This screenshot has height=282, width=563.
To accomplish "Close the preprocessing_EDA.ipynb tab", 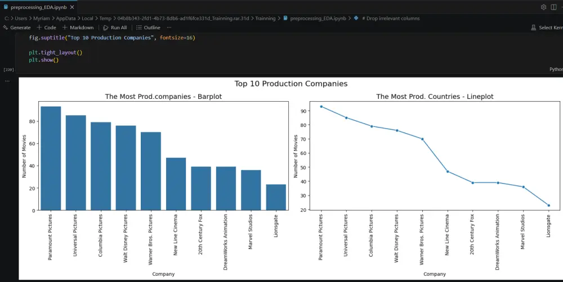I will pyautogui.click(x=72, y=7).
